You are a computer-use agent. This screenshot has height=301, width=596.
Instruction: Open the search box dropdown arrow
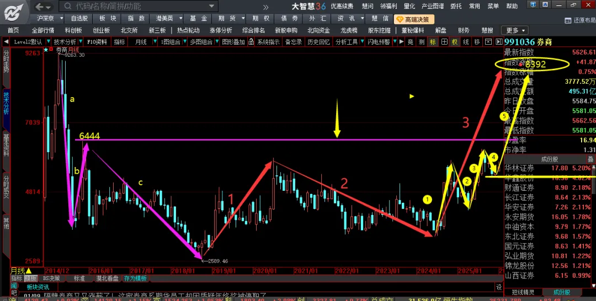[212, 7]
